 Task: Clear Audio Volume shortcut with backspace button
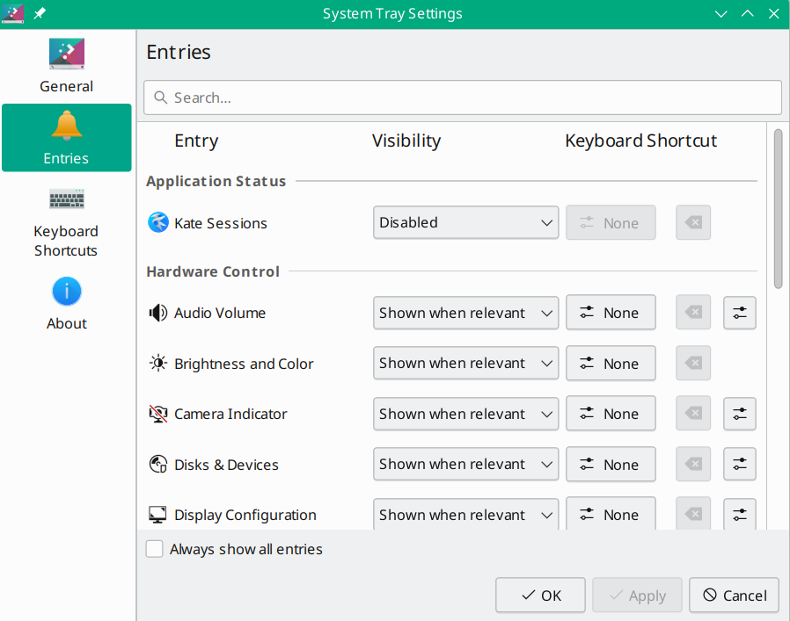[692, 313]
